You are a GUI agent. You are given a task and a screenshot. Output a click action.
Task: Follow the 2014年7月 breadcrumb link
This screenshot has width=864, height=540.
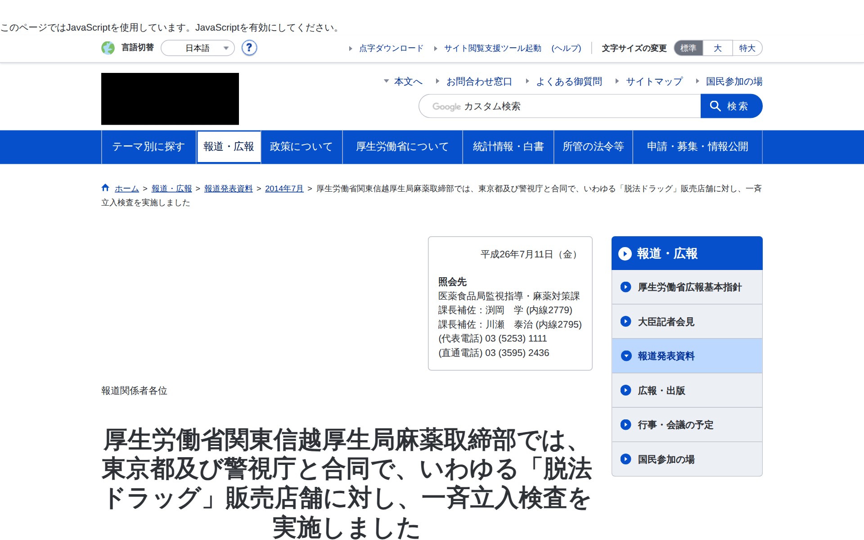click(283, 188)
